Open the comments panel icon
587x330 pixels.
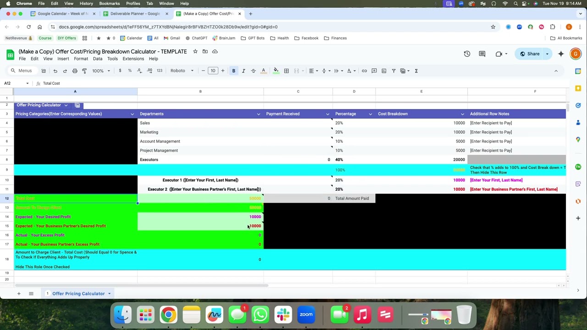482,54
